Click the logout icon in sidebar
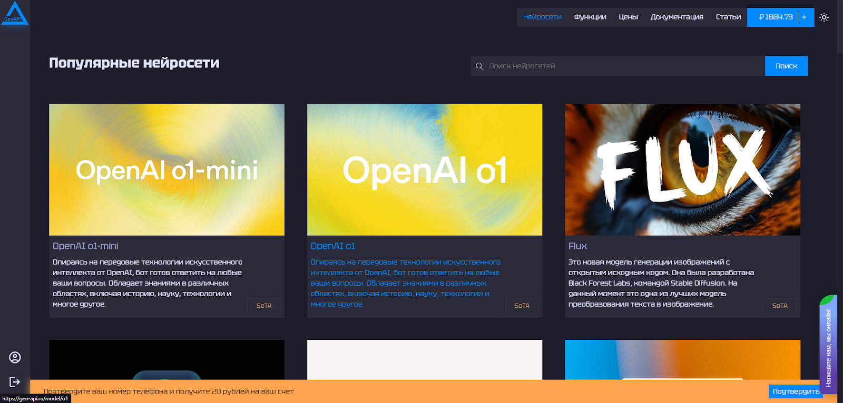Image resolution: width=843 pixels, height=403 pixels. 15,382
